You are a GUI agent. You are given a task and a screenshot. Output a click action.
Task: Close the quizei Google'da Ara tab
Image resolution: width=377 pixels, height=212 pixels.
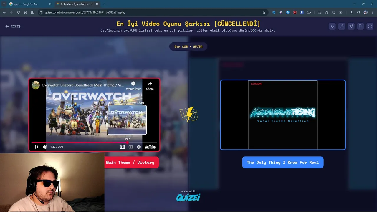[50, 4]
